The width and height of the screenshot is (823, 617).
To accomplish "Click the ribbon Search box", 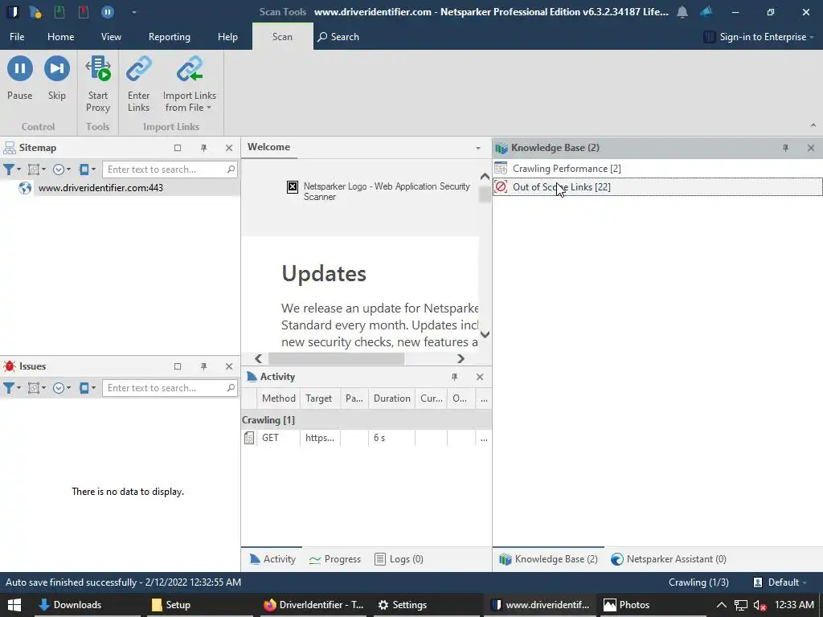I will point(338,37).
